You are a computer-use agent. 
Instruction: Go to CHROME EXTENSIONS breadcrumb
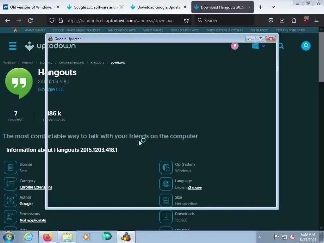72,63
